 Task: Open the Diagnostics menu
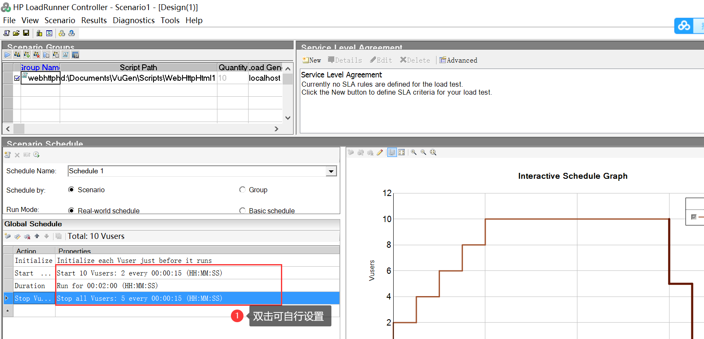click(134, 20)
